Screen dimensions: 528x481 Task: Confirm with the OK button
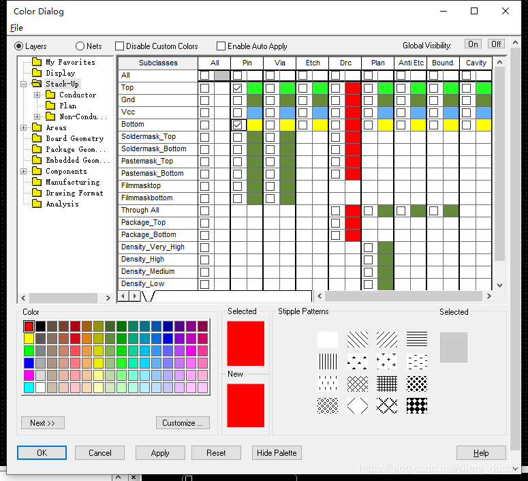click(x=42, y=452)
